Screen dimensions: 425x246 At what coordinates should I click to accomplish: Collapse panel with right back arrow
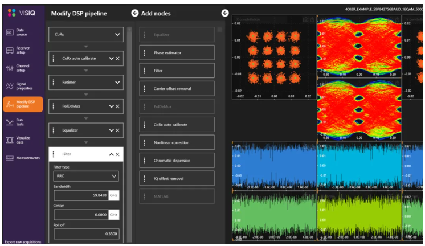(x=225, y=13)
